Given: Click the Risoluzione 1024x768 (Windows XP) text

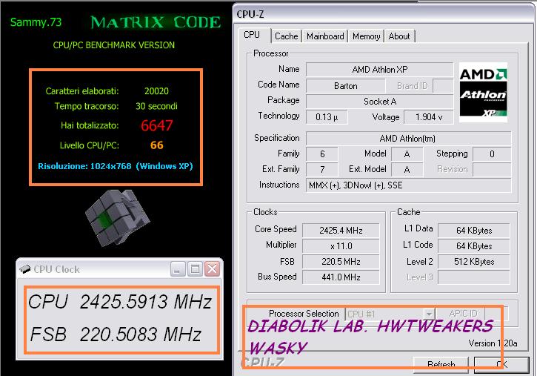Looking at the screenshot, I should click(116, 166).
